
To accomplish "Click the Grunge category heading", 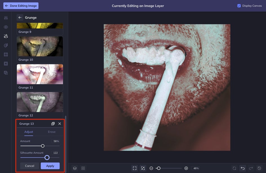I will [x=31, y=17].
